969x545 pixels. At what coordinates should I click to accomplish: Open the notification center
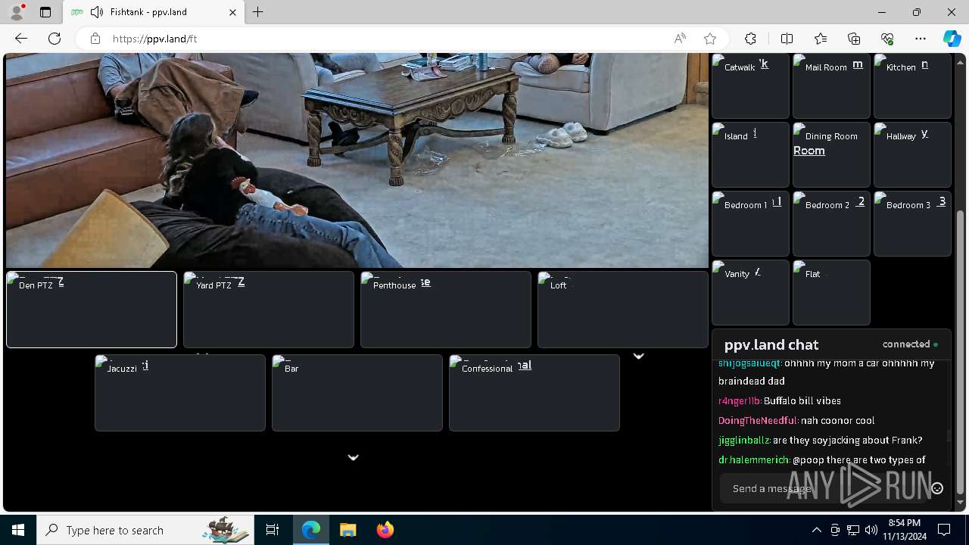point(944,530)
